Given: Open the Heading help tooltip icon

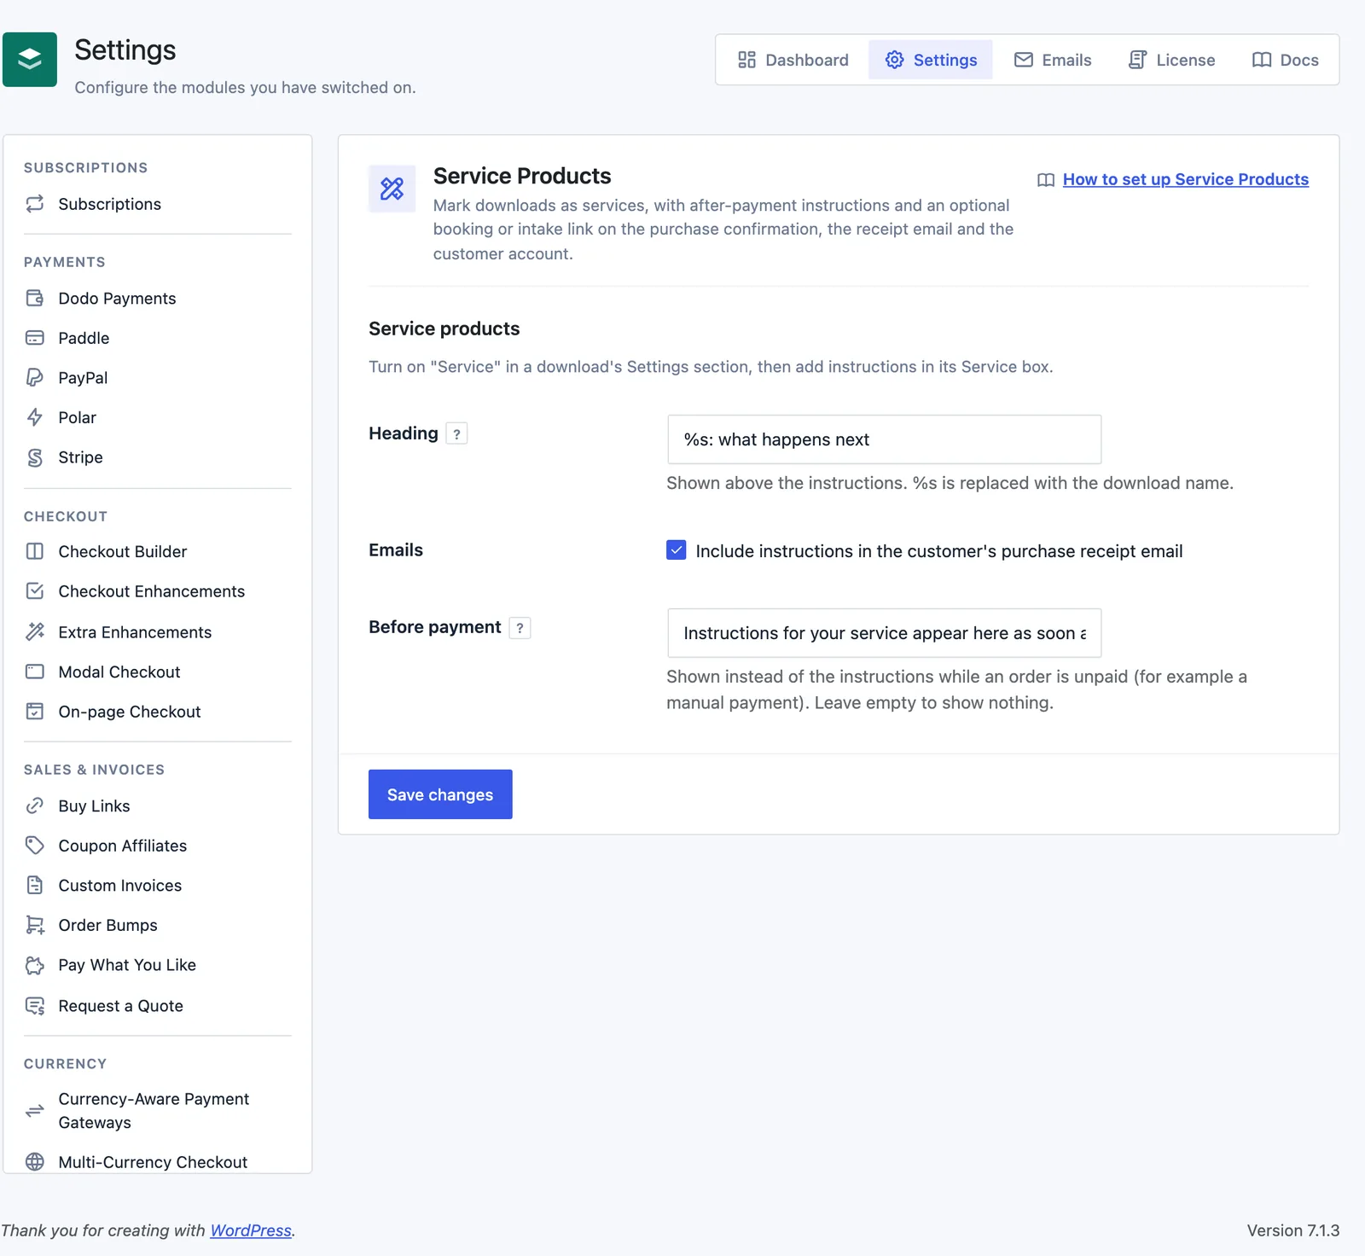Looking at the screenshot, I should [x=456, y=433].
